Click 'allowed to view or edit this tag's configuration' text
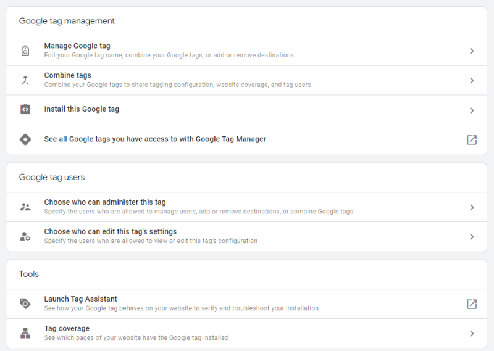This screenshot has height=351, width=494. pos(151,241)
